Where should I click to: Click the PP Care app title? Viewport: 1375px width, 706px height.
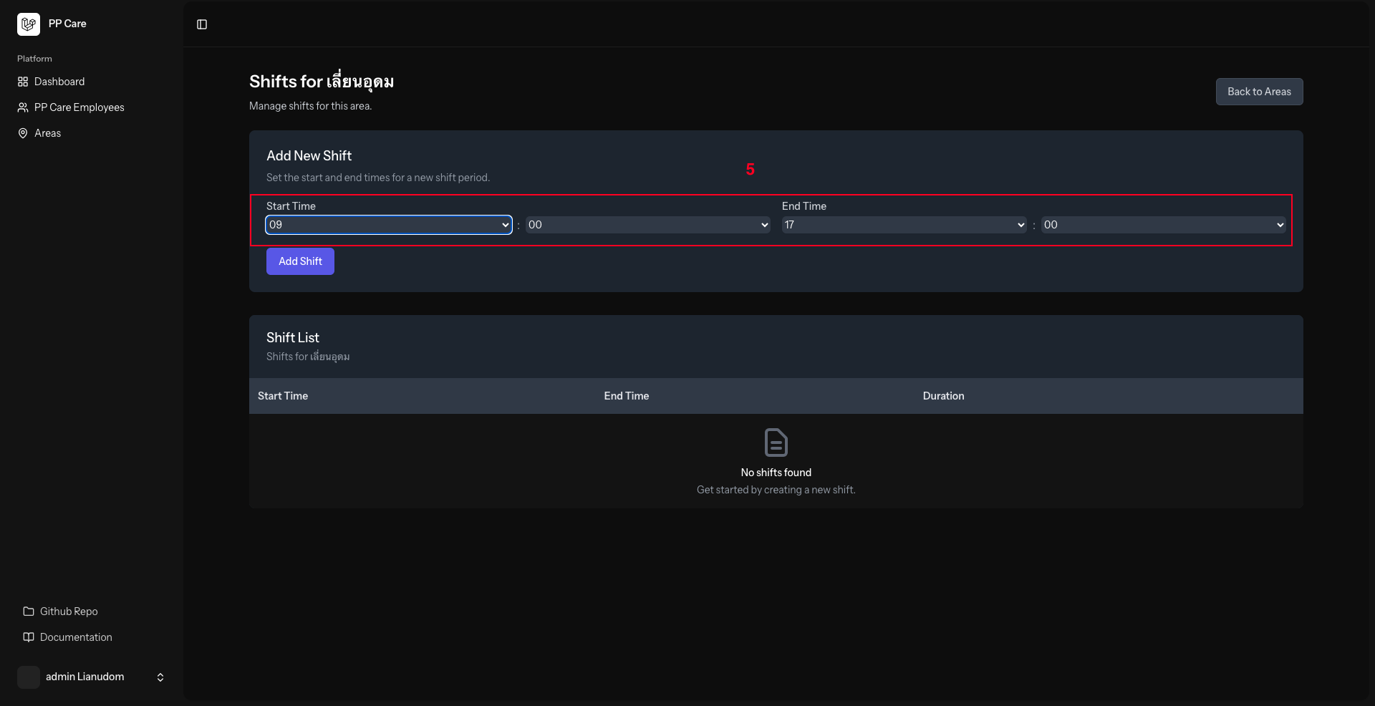click(67, 24)
